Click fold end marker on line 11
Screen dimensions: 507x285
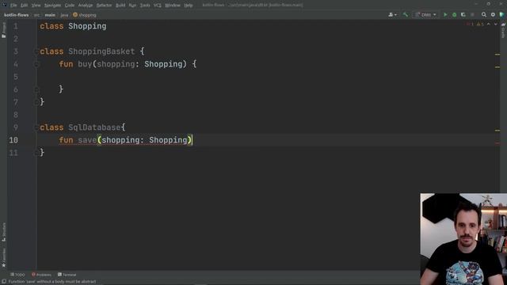coord(36,153)
